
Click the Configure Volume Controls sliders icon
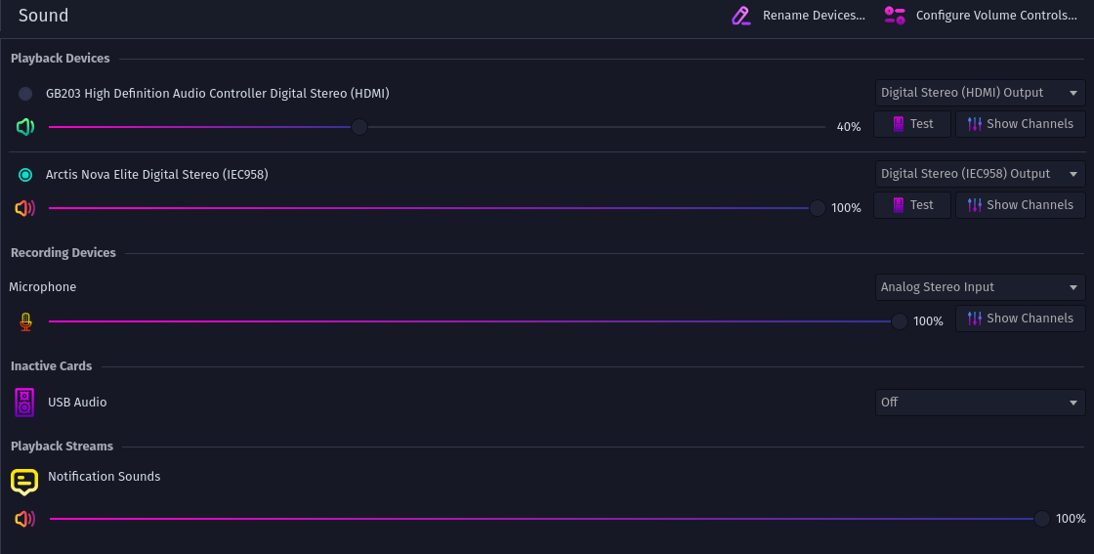(x=895, y=16)
